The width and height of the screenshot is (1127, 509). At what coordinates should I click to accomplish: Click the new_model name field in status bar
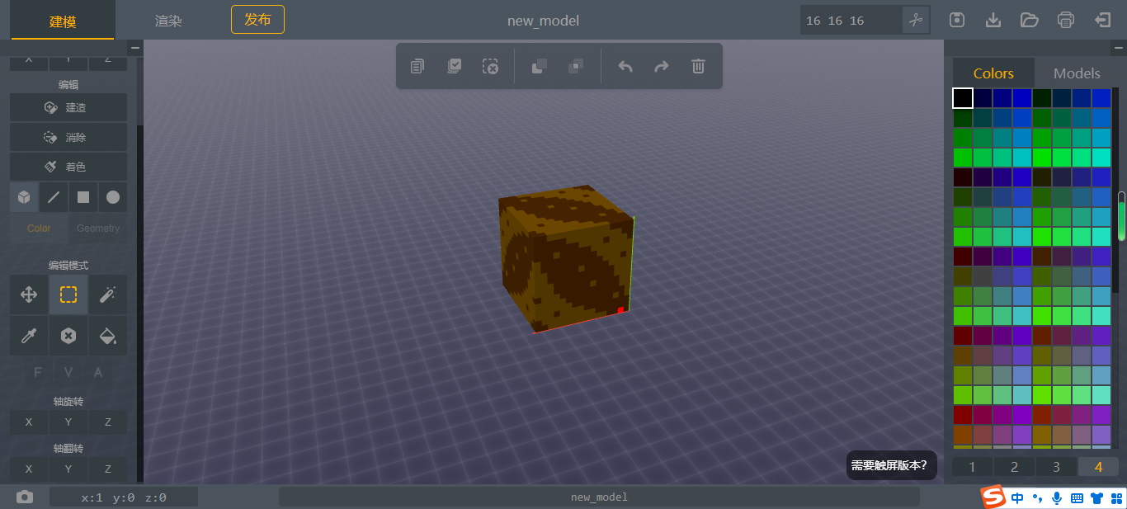[599, 497]
